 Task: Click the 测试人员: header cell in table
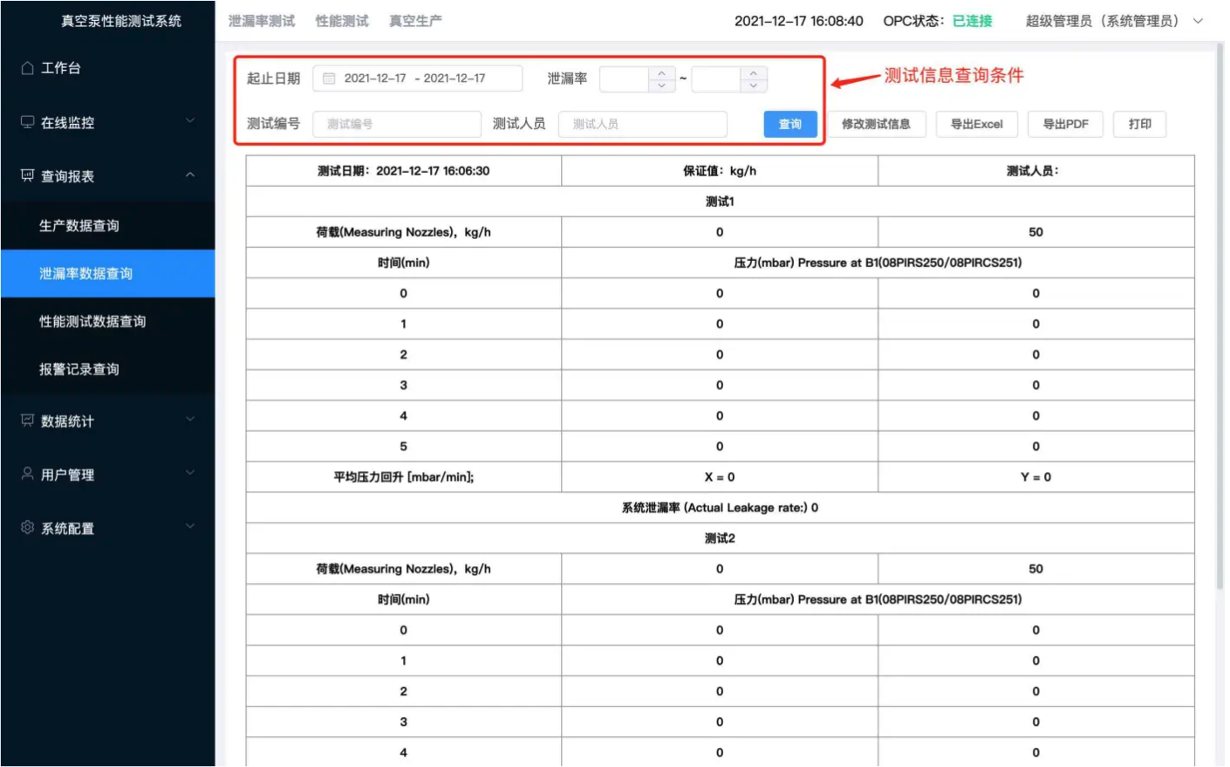pos(1035,171)
